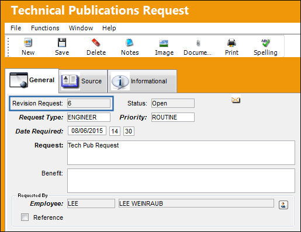This screenshot has height=232, width=301.
Task: Open the Documents paperclip icon
Action: pos(198,43)
